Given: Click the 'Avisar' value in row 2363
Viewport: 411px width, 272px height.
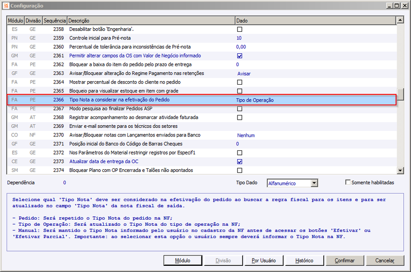Looking at the screenshot, I should 244,73.
